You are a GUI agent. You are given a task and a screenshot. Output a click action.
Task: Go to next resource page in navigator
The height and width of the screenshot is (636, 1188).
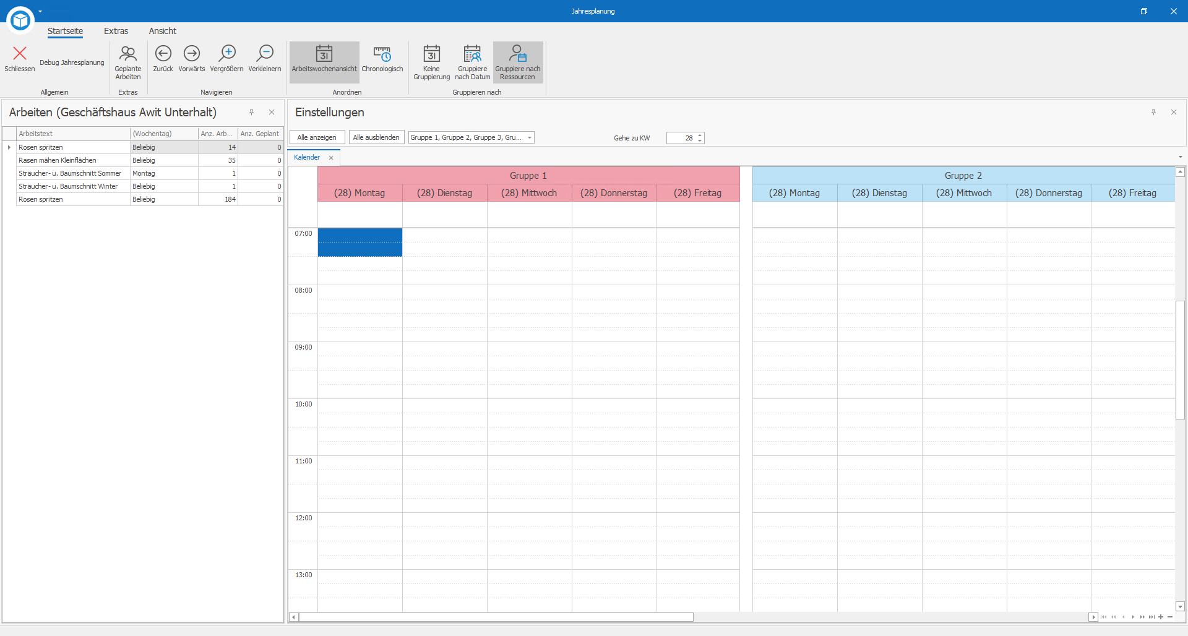coord(1142,617)
